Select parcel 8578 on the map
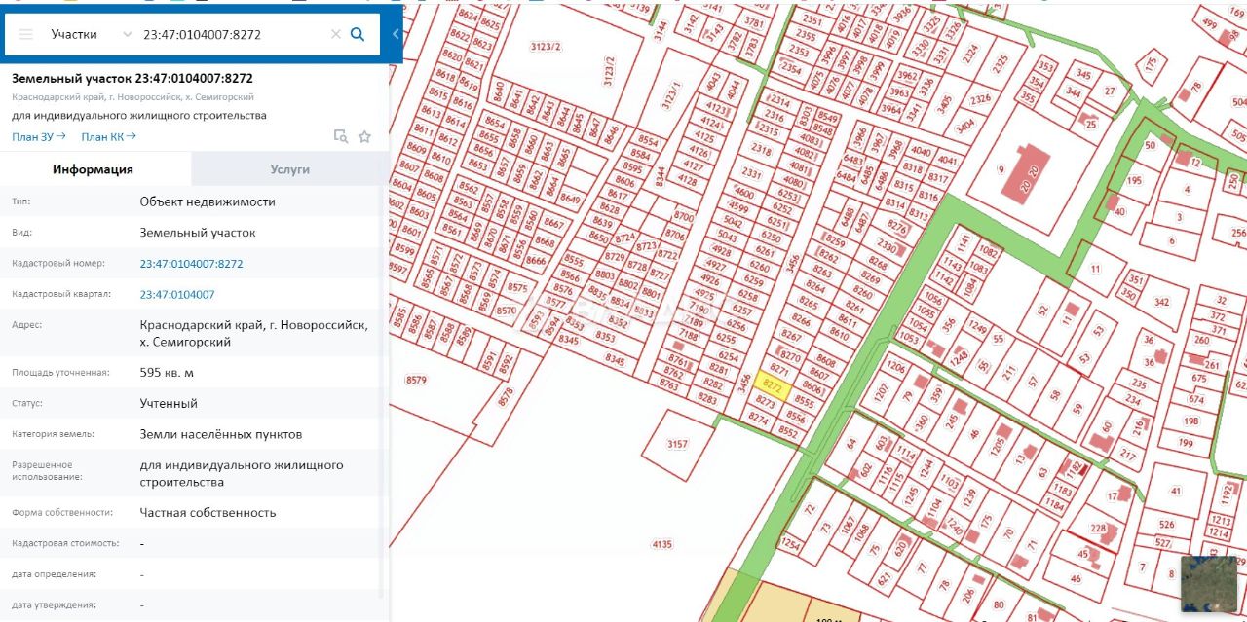This screenshot has height=622, width=1247. click(x=506, y=396)
